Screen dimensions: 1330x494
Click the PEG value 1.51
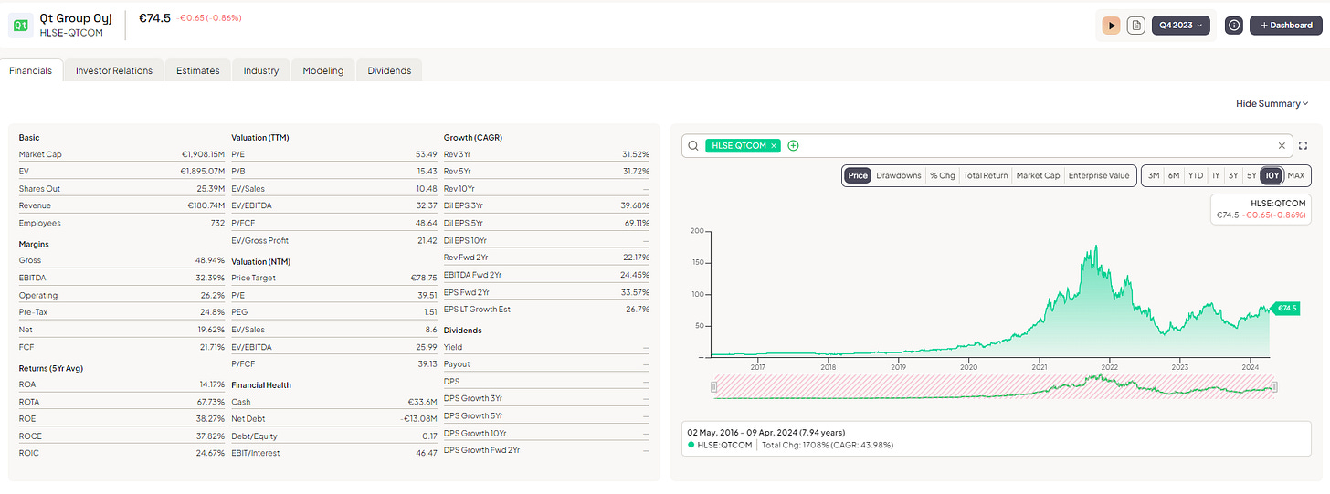point(429,311)
